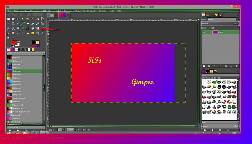Select the Clone stamp tool
This screenshot has width=252, height=144.
pos(28,33)
